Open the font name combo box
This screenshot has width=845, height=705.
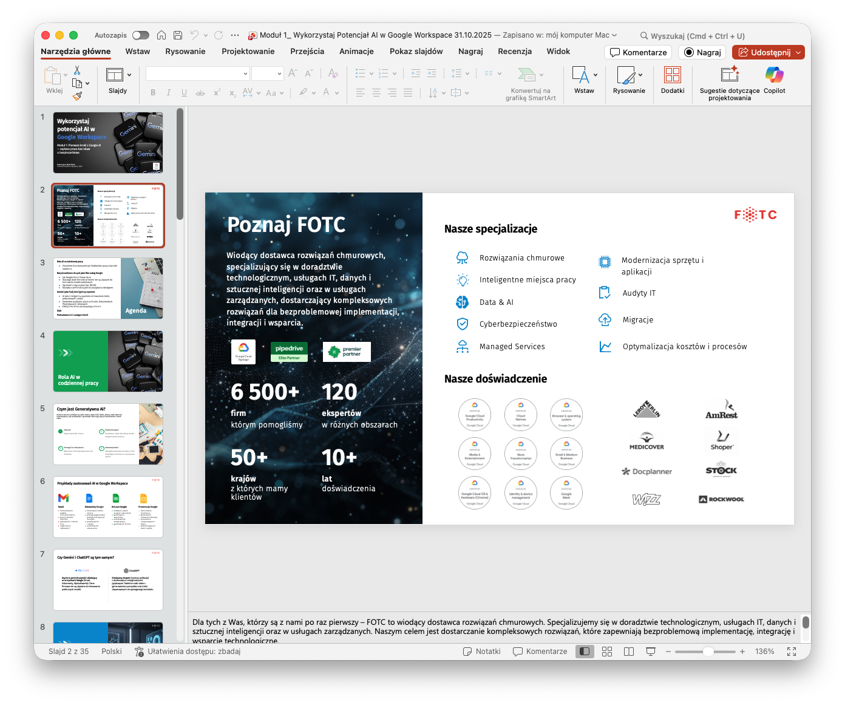pyautogui.click(x=198, y=73)
